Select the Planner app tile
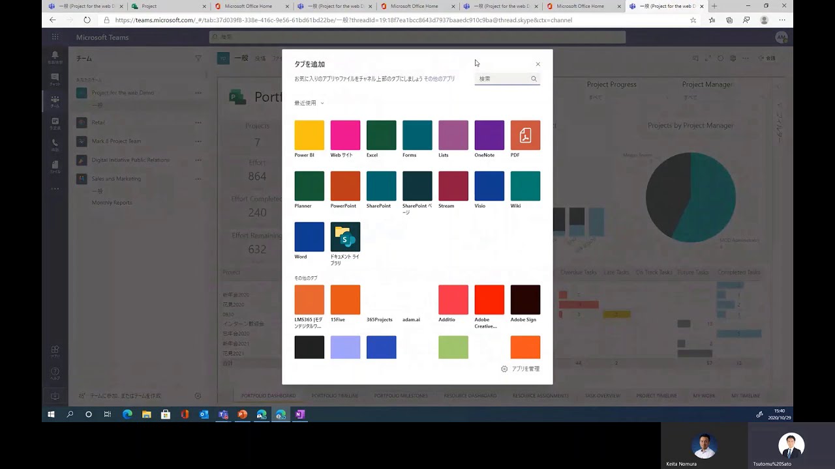 [x=309, y=186]
